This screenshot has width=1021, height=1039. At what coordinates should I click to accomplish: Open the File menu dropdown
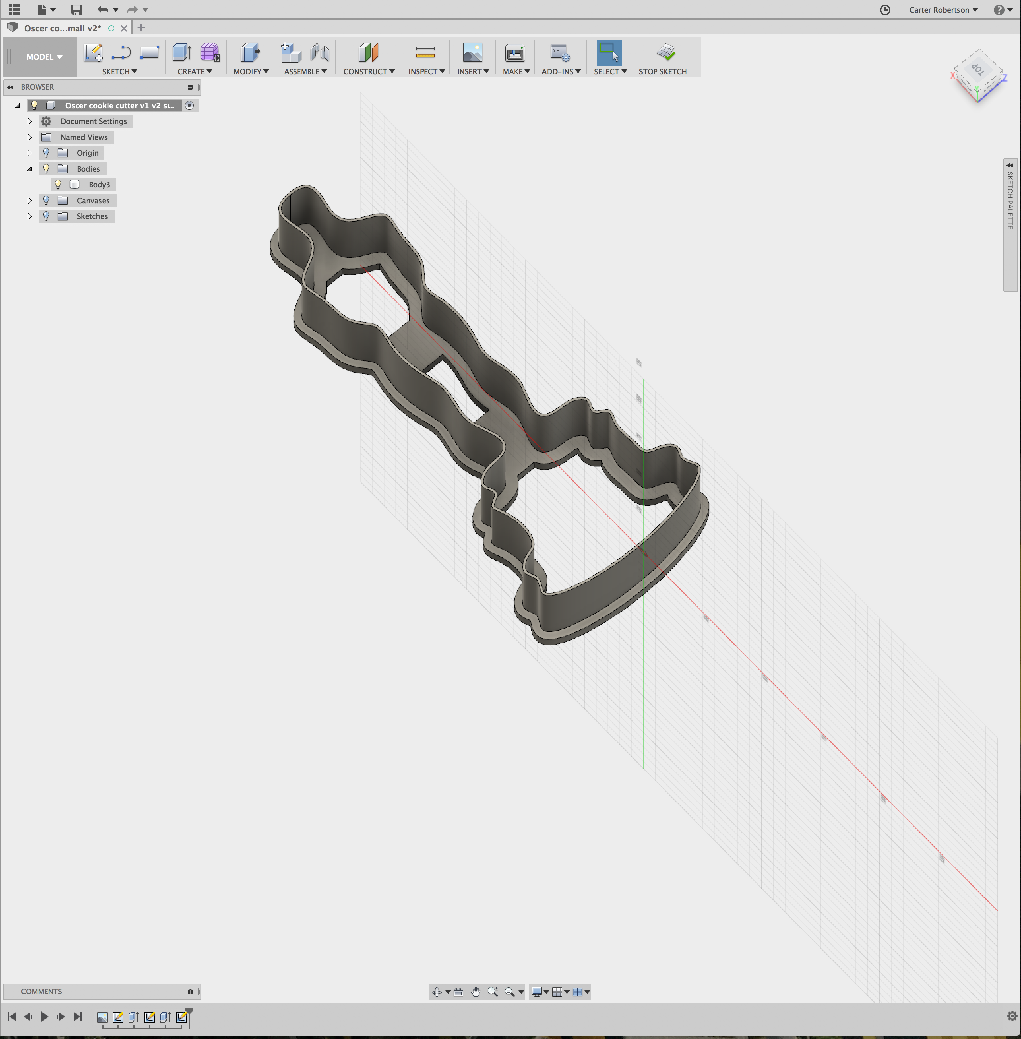tap(46, 10)
